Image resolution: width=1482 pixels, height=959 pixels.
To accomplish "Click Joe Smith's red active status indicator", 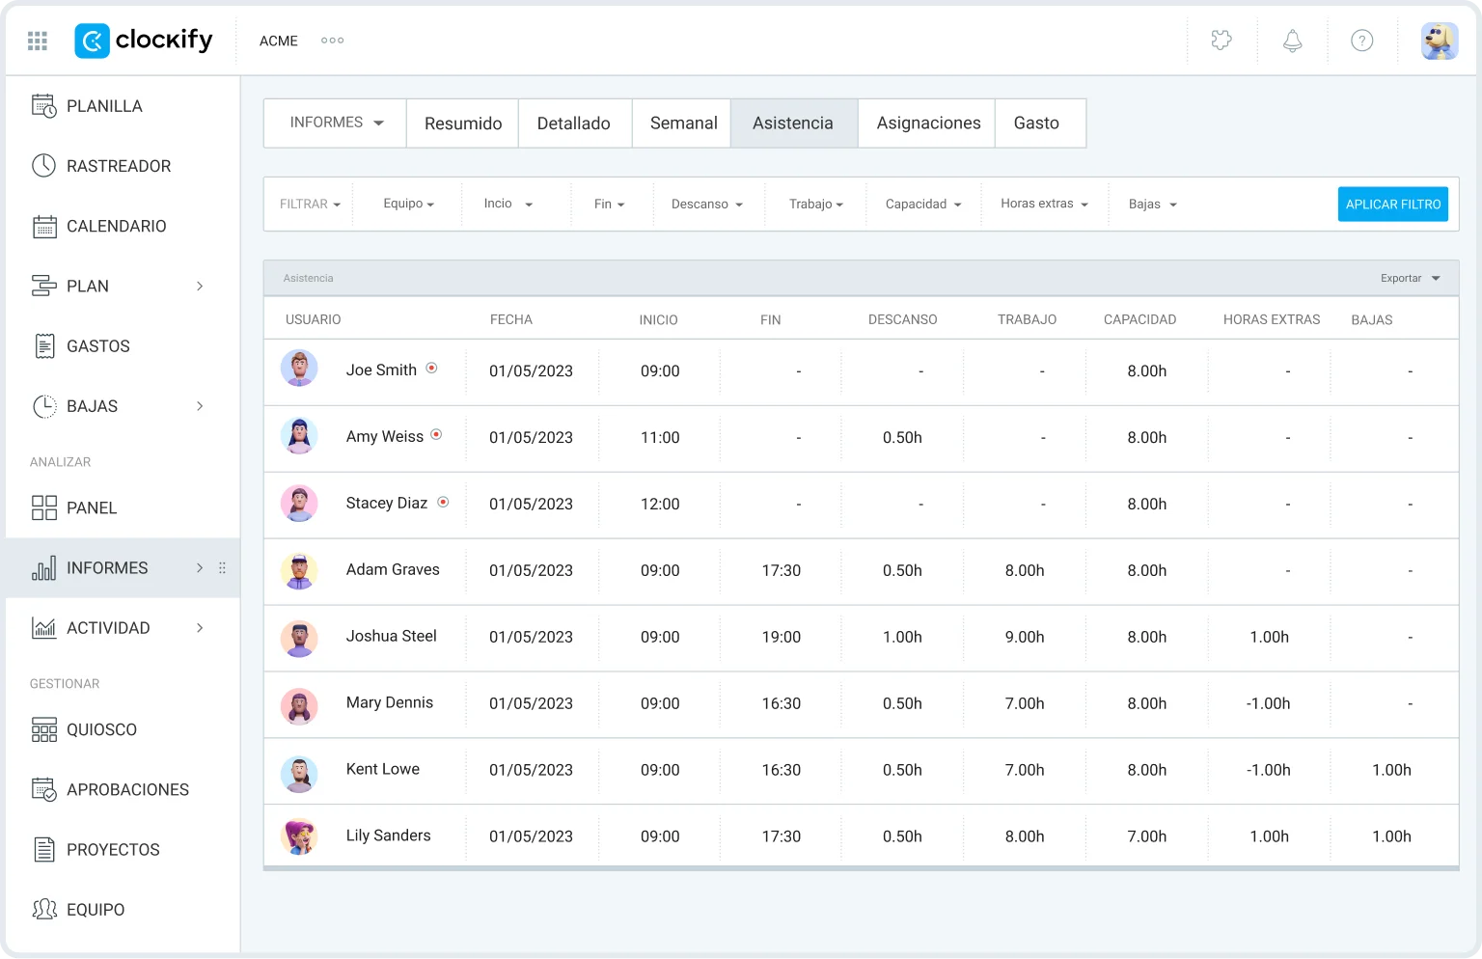I will 432,369.
